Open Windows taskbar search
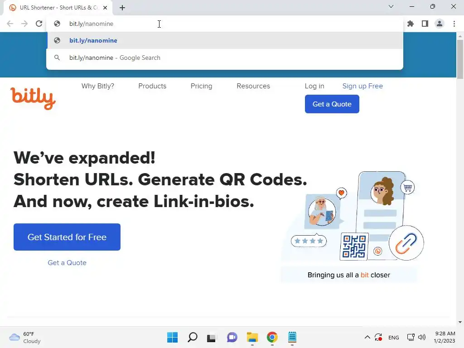This screenshot has width=464, height=348. click(x=192, y=337)
